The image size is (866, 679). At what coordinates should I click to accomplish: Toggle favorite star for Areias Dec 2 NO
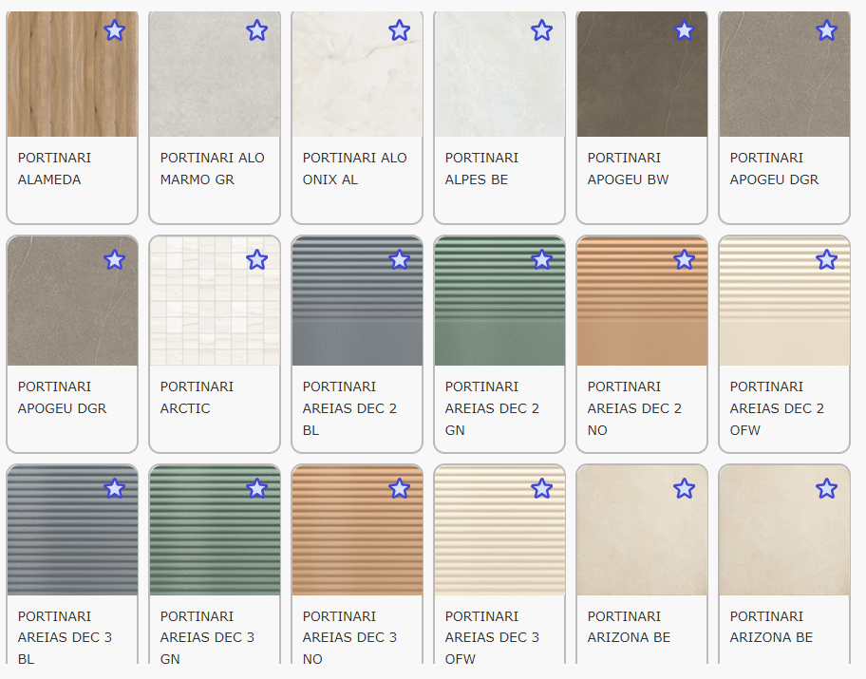684,259
